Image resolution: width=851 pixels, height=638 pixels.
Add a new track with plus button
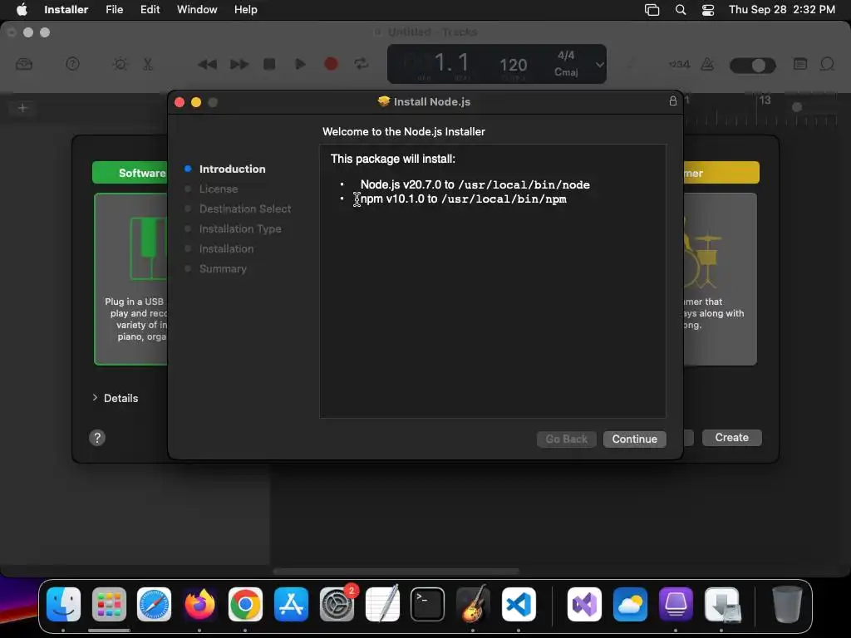22,108
